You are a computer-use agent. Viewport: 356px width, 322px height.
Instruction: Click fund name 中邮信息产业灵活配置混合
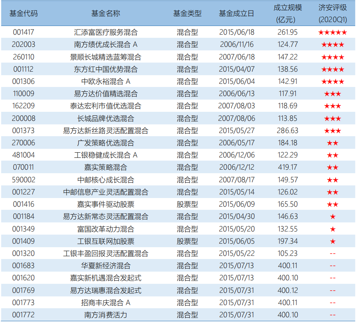tap(106, 192)
